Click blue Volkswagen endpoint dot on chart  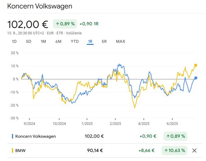pos(196,78)
